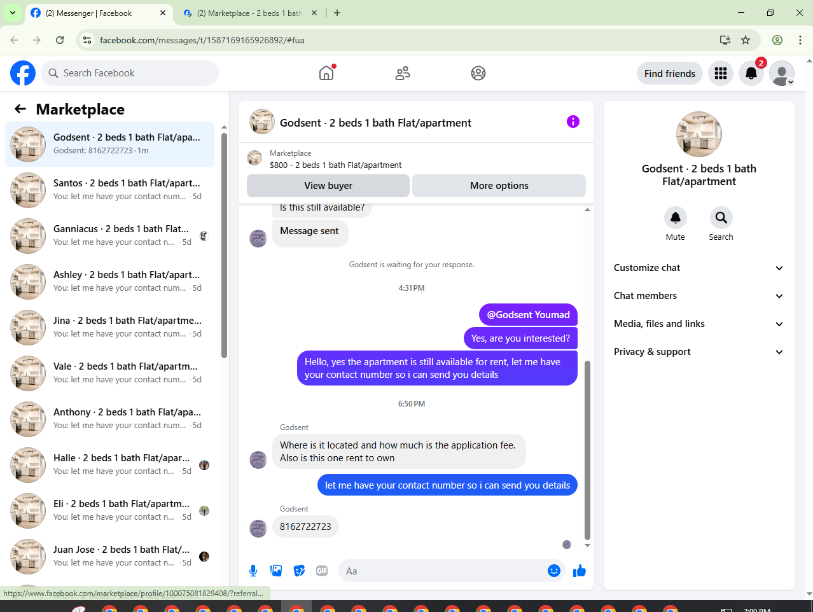The image size is (813, 612).
Task: Send a thumbs-up like
Action: point(579,571)
